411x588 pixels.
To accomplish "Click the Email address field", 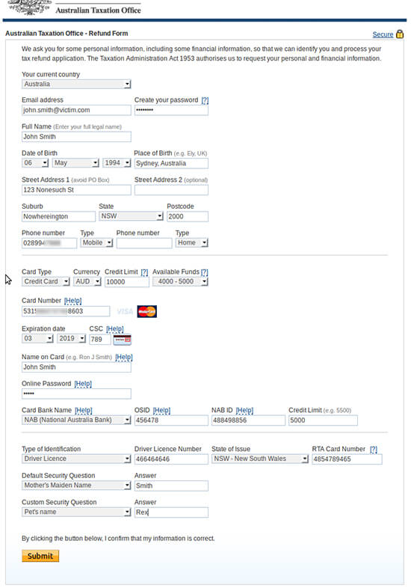I will point(76,110).
